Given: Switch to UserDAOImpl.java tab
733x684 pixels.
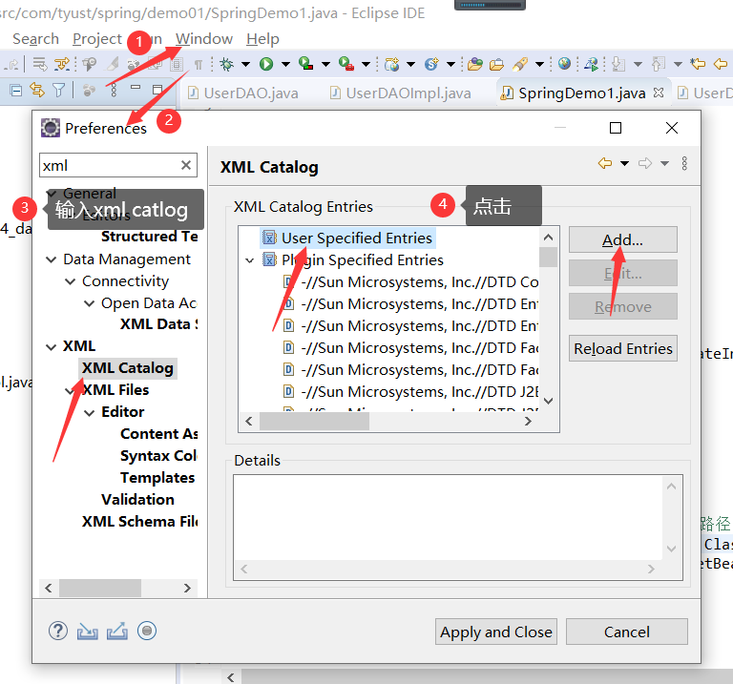Looking at the screenshot, I should [401, 93].
